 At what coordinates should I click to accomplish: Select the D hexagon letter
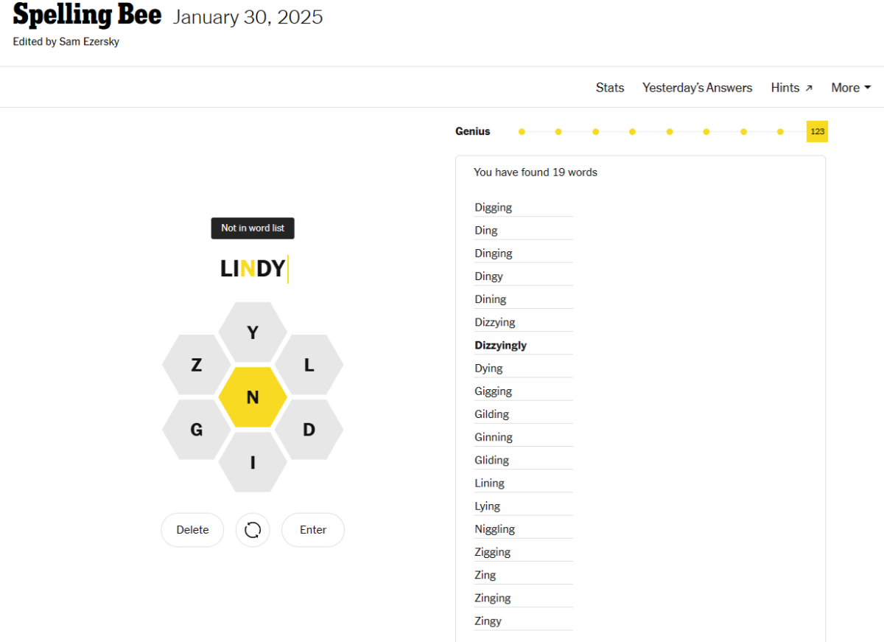click(309, 430)
